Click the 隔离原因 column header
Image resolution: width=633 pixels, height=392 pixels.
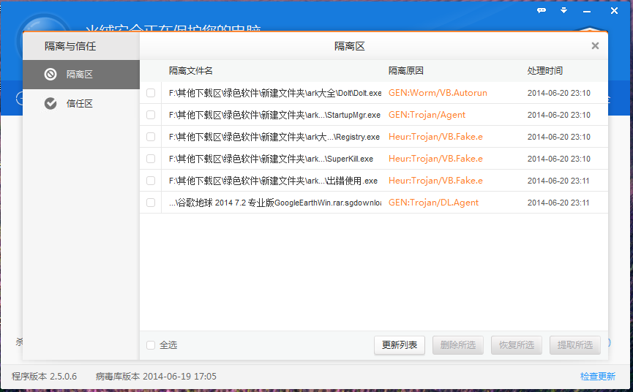(405, 71)
